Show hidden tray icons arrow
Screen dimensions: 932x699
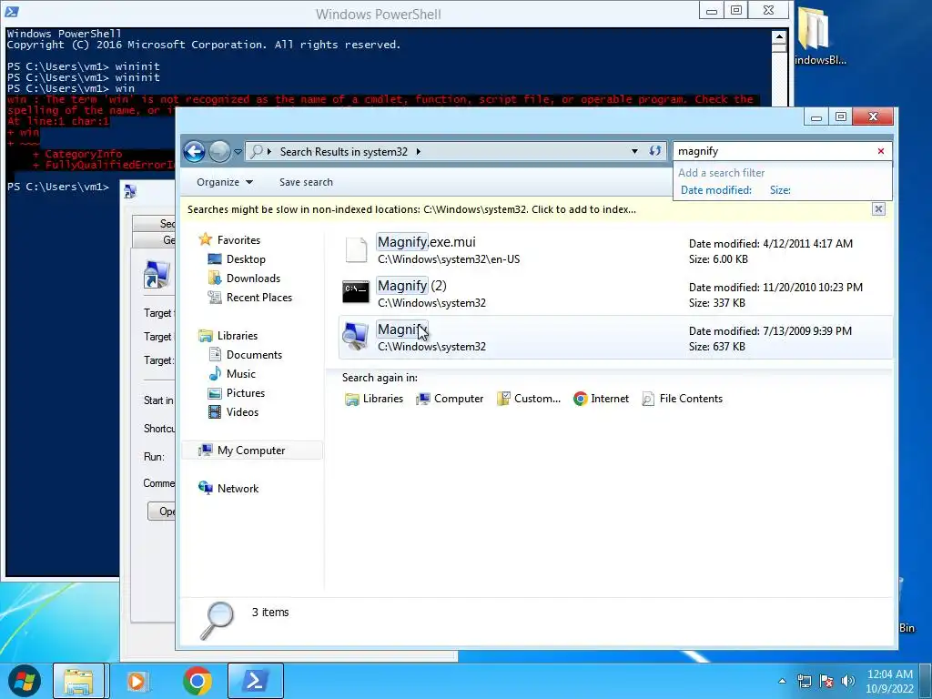click(782, 681)
